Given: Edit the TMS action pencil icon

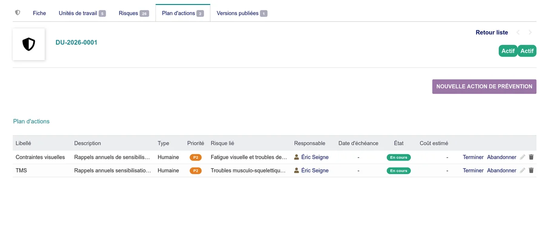Looking at the screenshot, I should click(523, 170).
